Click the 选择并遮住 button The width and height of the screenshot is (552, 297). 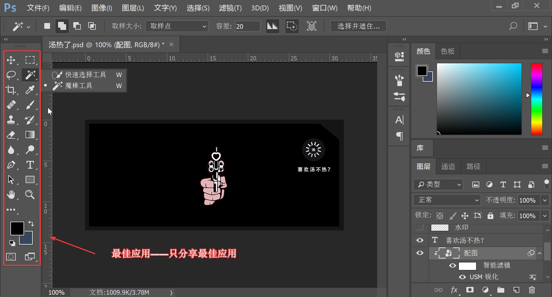pyautogui.click(x=358, y=26)
